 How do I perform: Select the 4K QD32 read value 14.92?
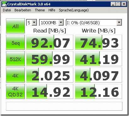coord(50,91)
